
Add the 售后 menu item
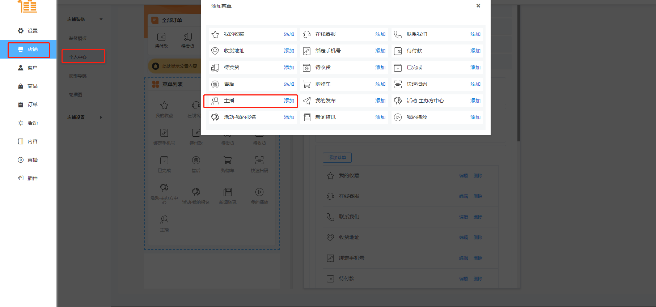pos(289,84)
